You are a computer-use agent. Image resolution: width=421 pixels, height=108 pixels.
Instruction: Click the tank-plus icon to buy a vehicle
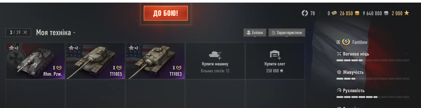pos(215,55)
